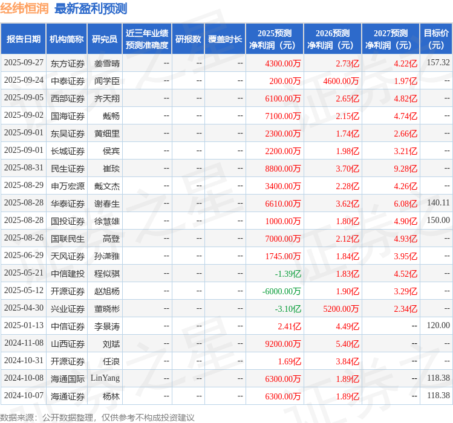
Task: Select the 9.28亿 2027 forecast value
Action: pyautogui.click(x=405, y=169)
